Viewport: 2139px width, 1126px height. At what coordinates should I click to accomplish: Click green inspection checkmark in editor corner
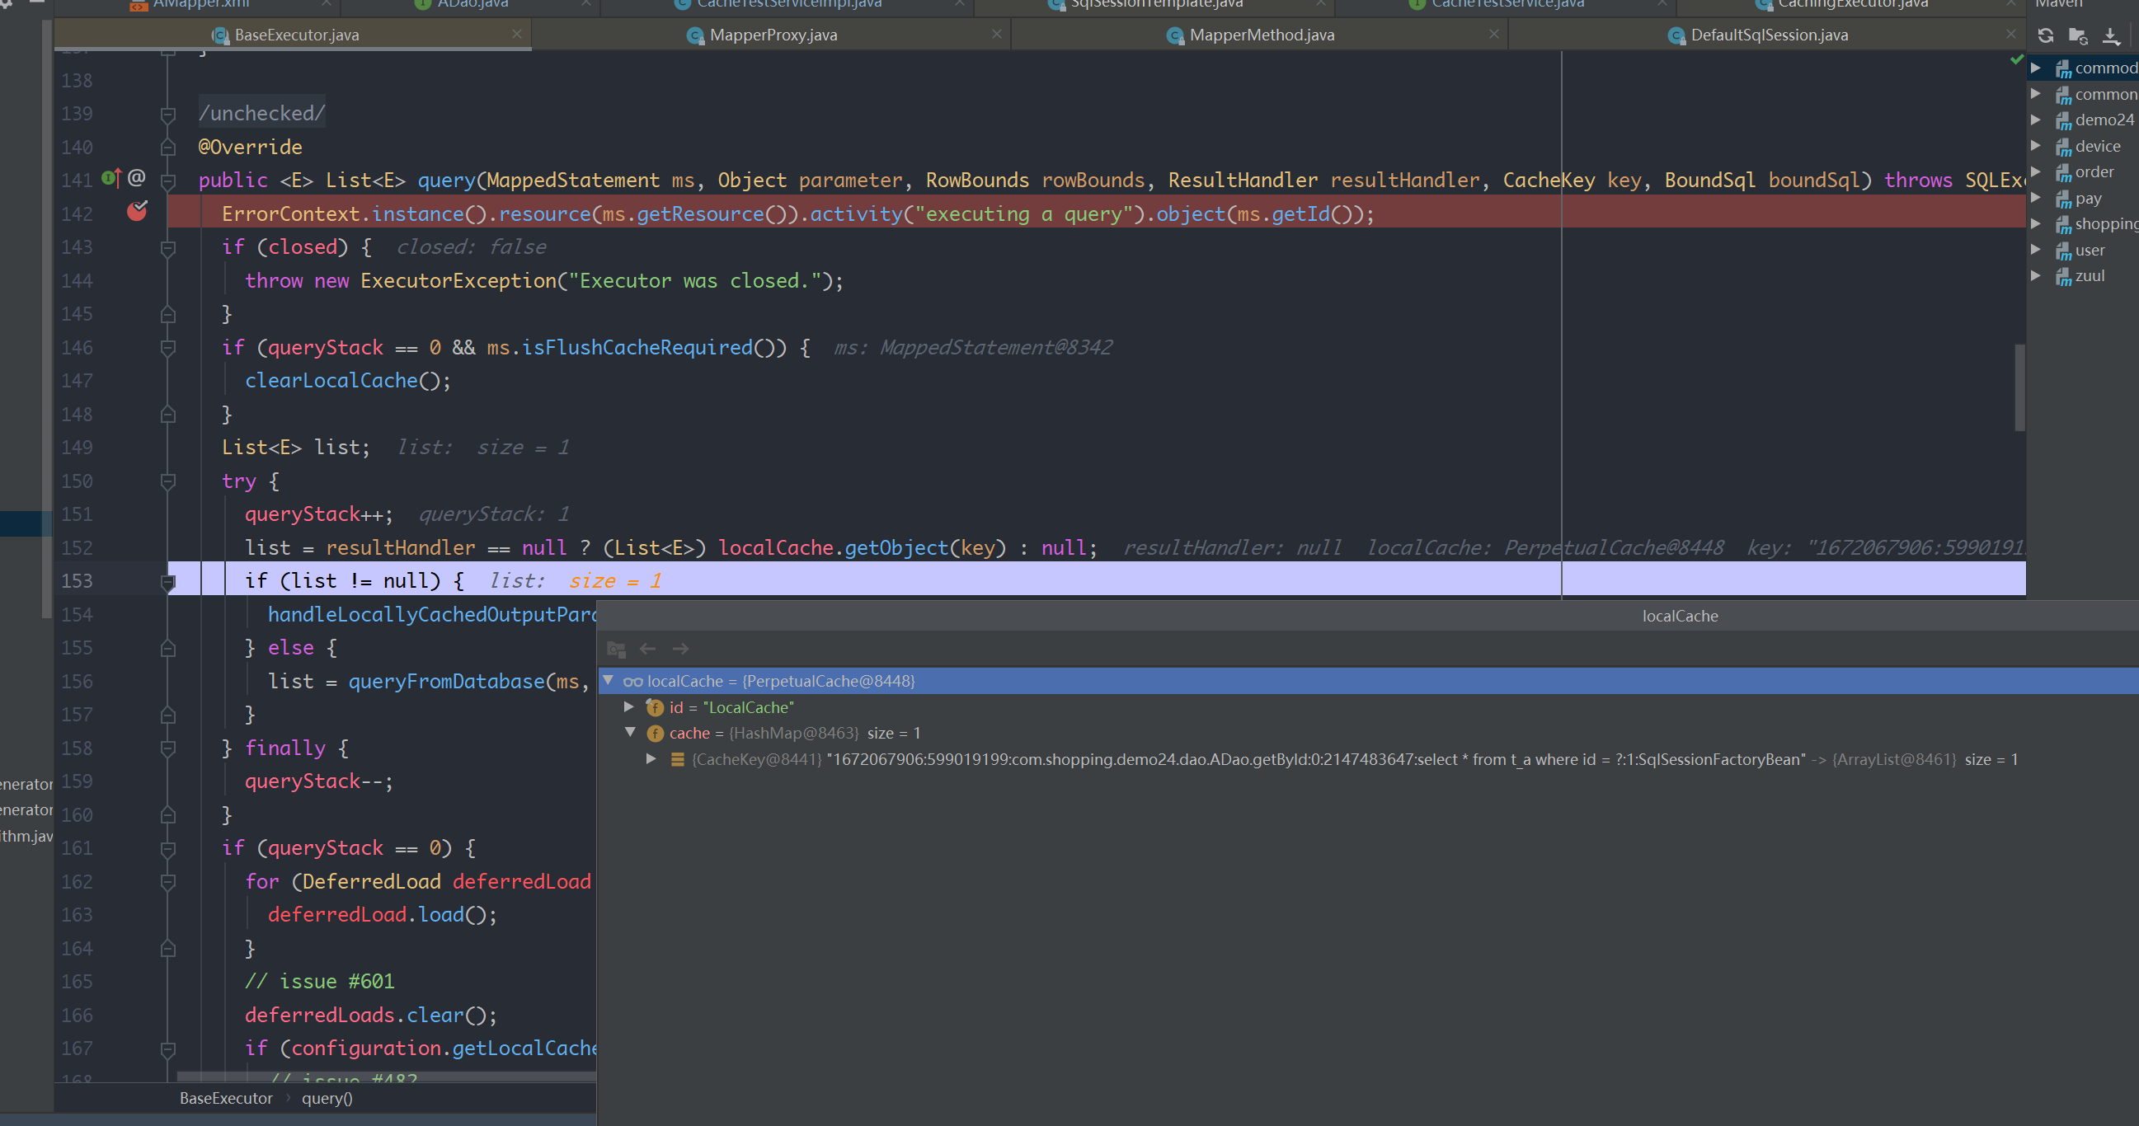[2016, 59]
